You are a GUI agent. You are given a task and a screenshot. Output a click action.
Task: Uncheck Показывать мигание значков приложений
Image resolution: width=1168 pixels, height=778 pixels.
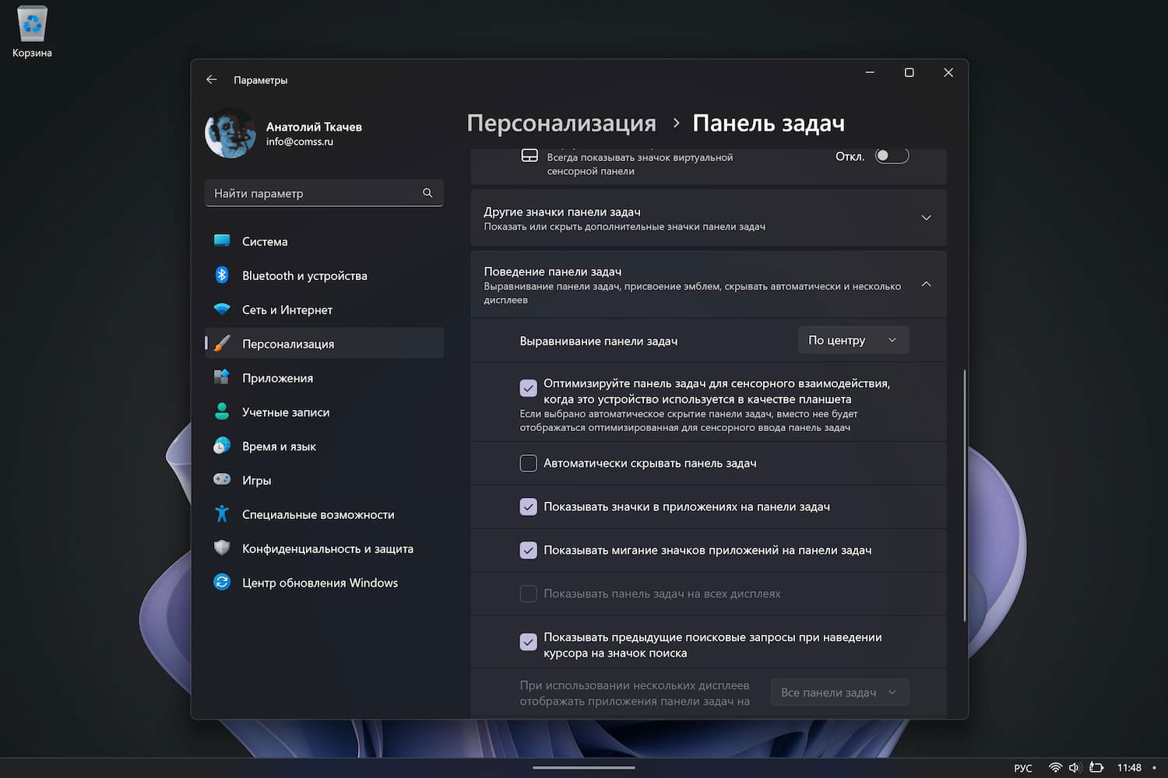pos(529,551)
